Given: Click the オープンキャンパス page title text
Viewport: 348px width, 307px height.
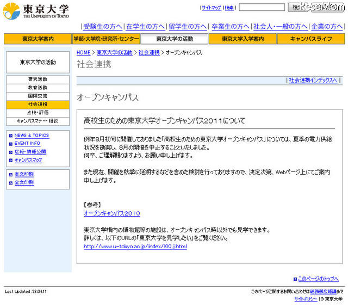Looking at the screenshot, I should [x=108, y=97].
